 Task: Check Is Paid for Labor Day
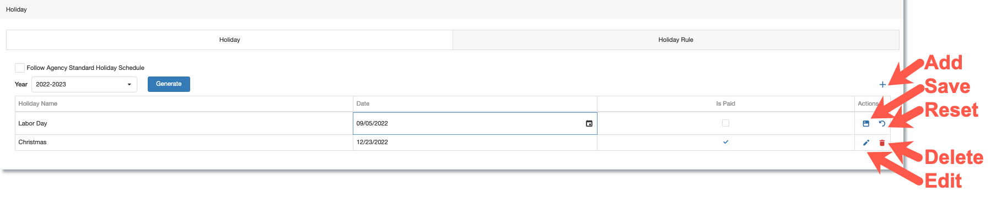725,123
